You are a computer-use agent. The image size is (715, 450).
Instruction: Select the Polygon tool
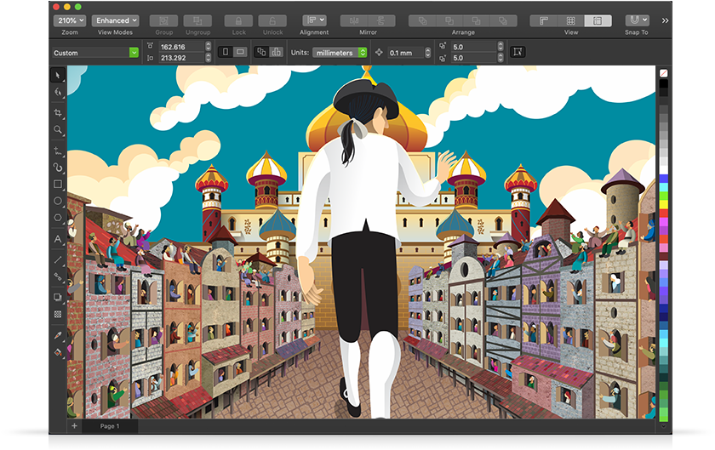tap(58, 218)
